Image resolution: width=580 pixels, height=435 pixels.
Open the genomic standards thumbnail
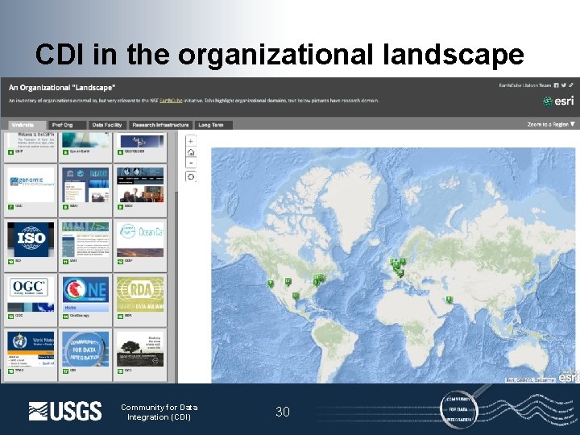(x=31, y=184)
